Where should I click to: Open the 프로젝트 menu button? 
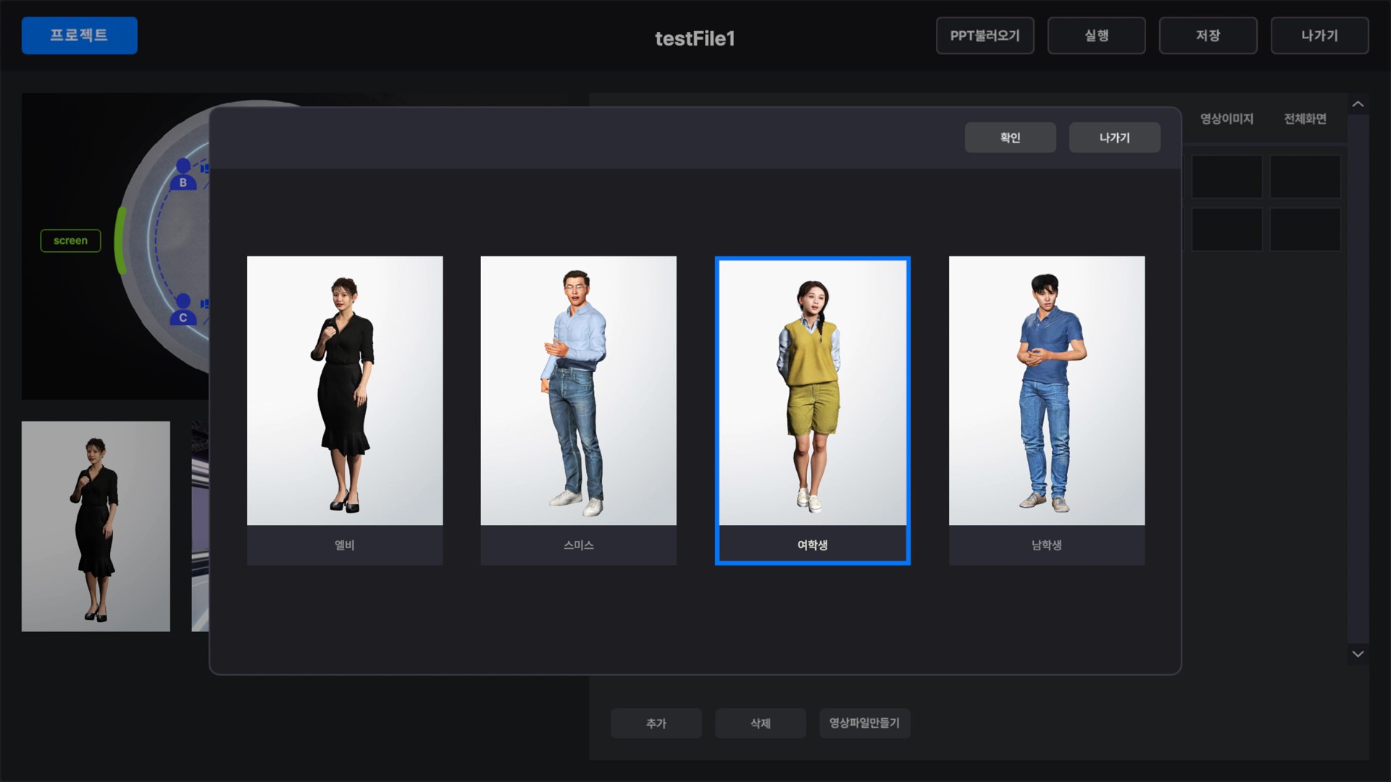[80, 35]
